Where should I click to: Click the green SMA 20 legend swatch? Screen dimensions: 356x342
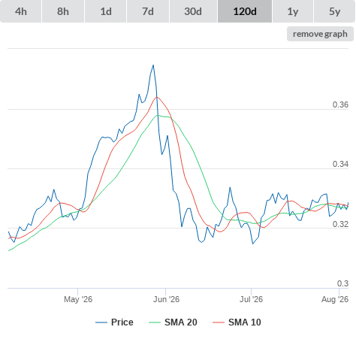click(x=155, y=322)
